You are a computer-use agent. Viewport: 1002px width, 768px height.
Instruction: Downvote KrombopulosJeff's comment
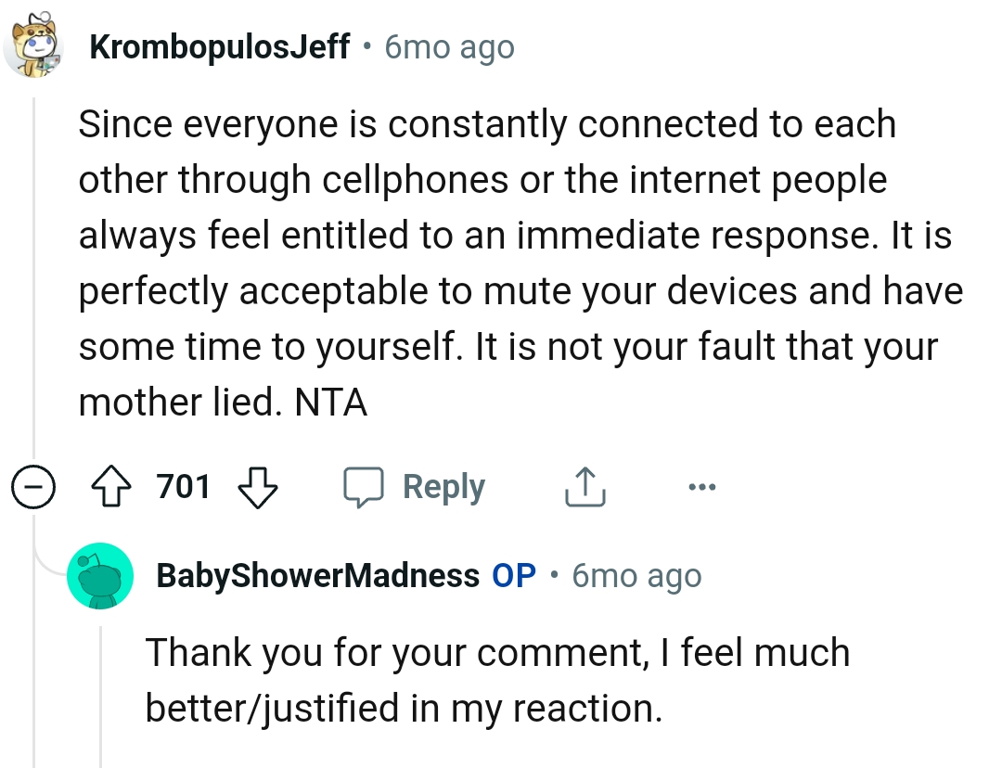tap(257, 485)
